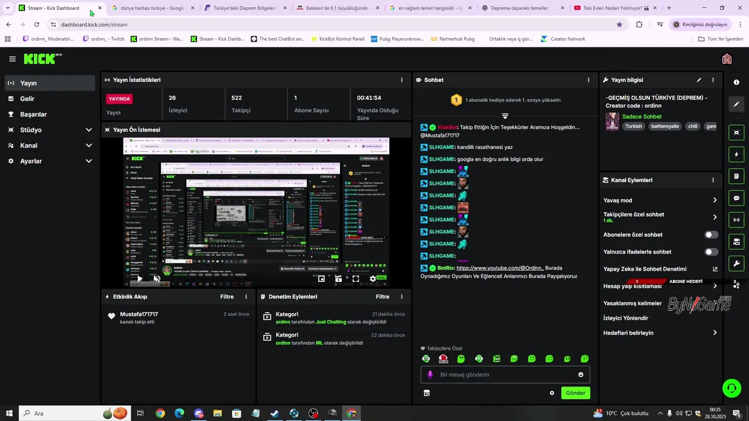This screenshot has height=421, width=749.
Task: Select the pencil edit icon in the right sidebar
Action: point(736,104)
